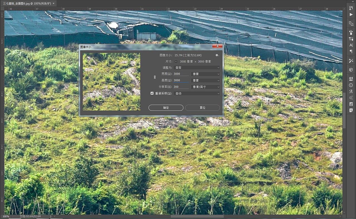Image resolution: width=356 pixels, height=219 pixels.
Task: Uncheck the 重新采样 resample checkbox
Action: (152, 93)
